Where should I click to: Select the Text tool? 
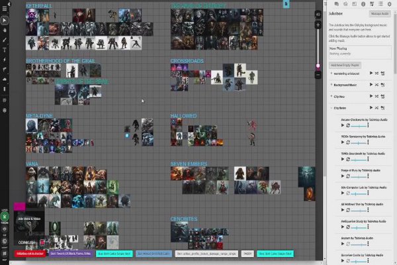[5, 50]
